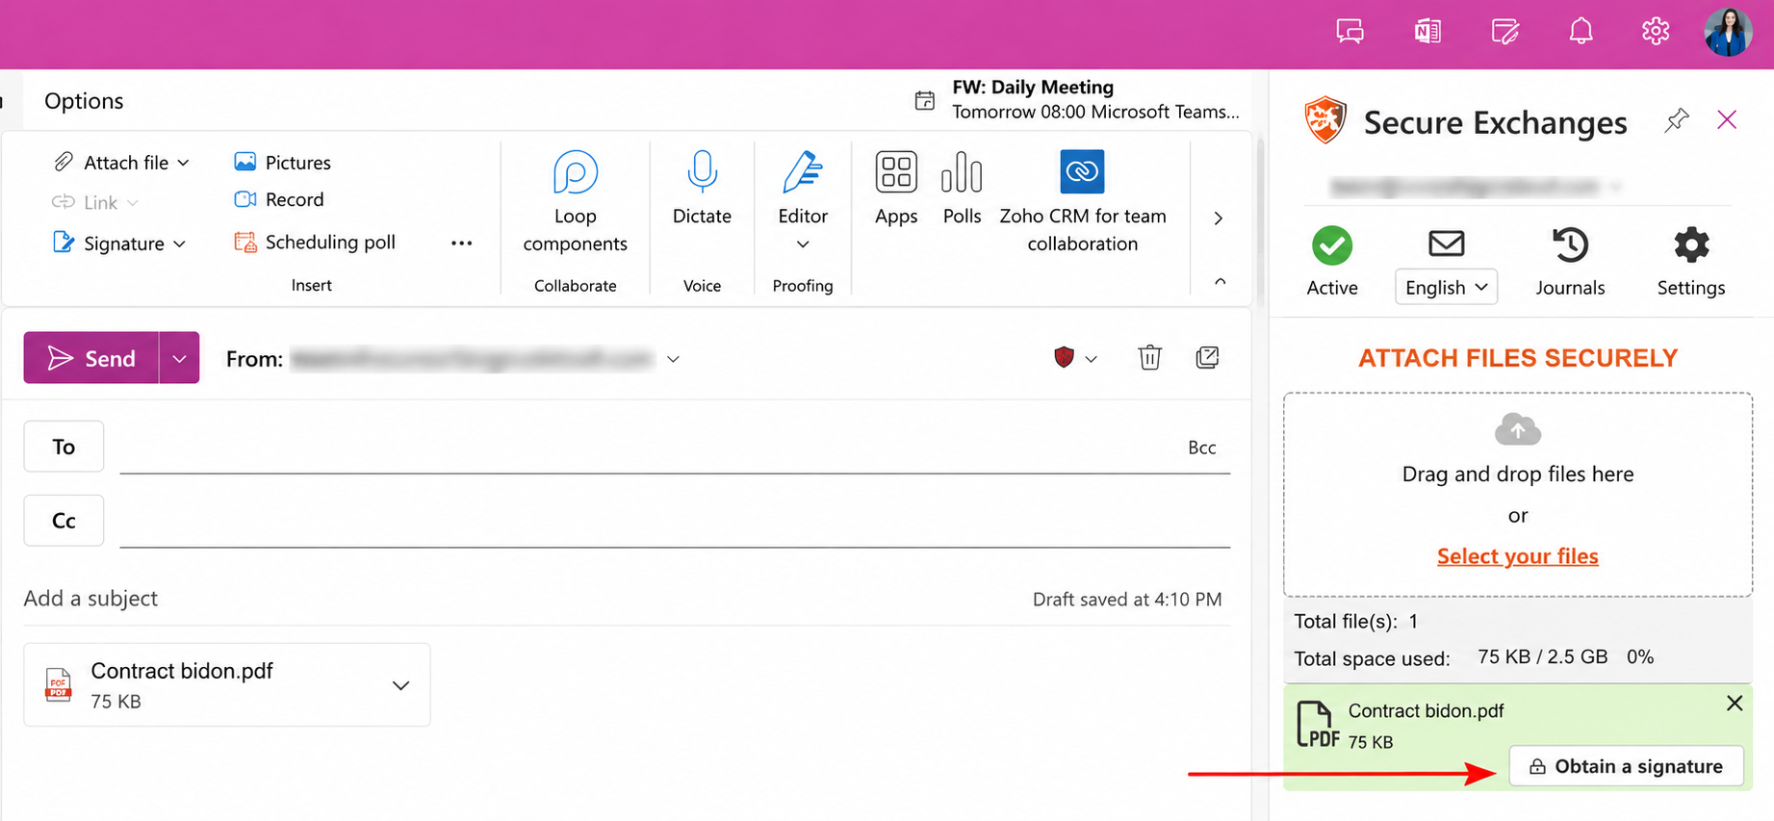The height and width of the screenshot is (821, 1774).
Task: Pop out message to new window
Action: coord(1207,358)
